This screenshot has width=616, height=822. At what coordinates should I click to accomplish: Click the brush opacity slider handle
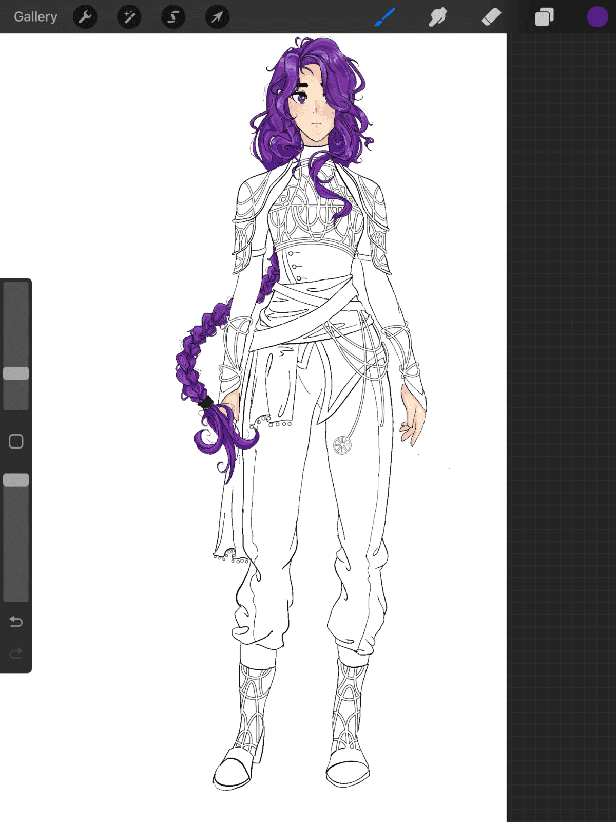(x=16, y=480)
